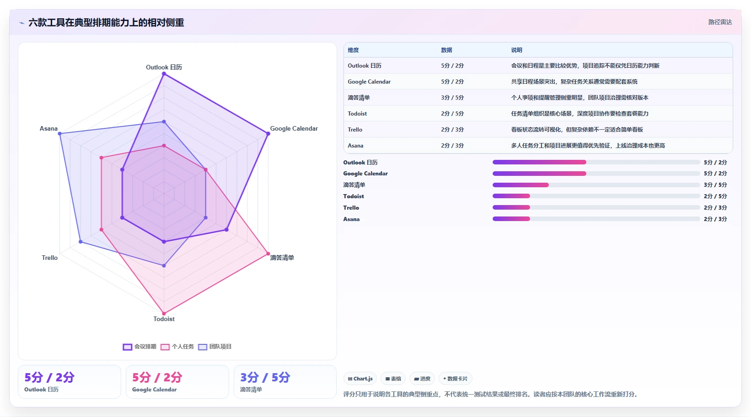Toggle the 个人任务 legend swatch
This screenshot has height=417, width=751.
165,347
